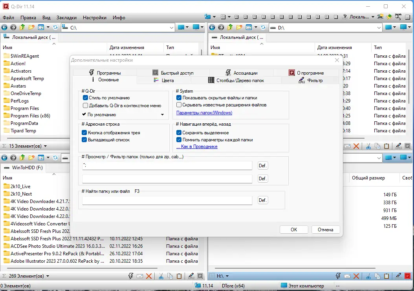Click the red X delete icon in the H:\ pane bar
The image size is (414, 291).
[x=356, y=276]
